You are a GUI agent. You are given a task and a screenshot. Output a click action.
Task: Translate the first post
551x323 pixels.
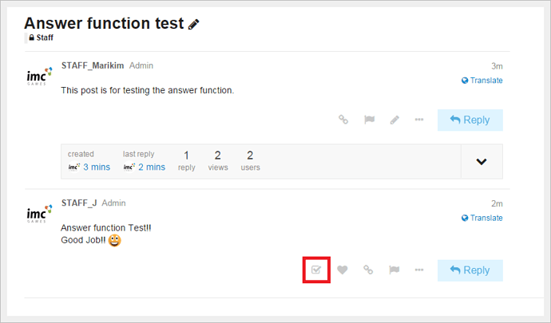(x=482, y=81)
